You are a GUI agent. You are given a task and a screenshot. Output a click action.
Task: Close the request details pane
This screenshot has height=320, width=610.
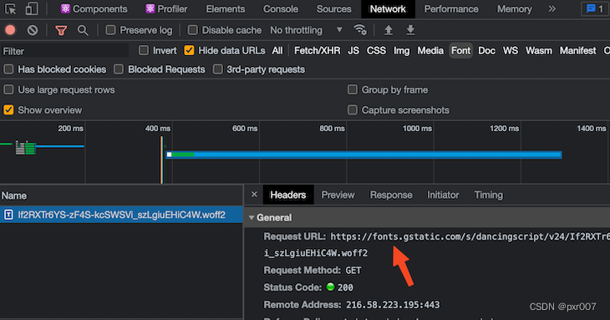(x=254, y=195)
